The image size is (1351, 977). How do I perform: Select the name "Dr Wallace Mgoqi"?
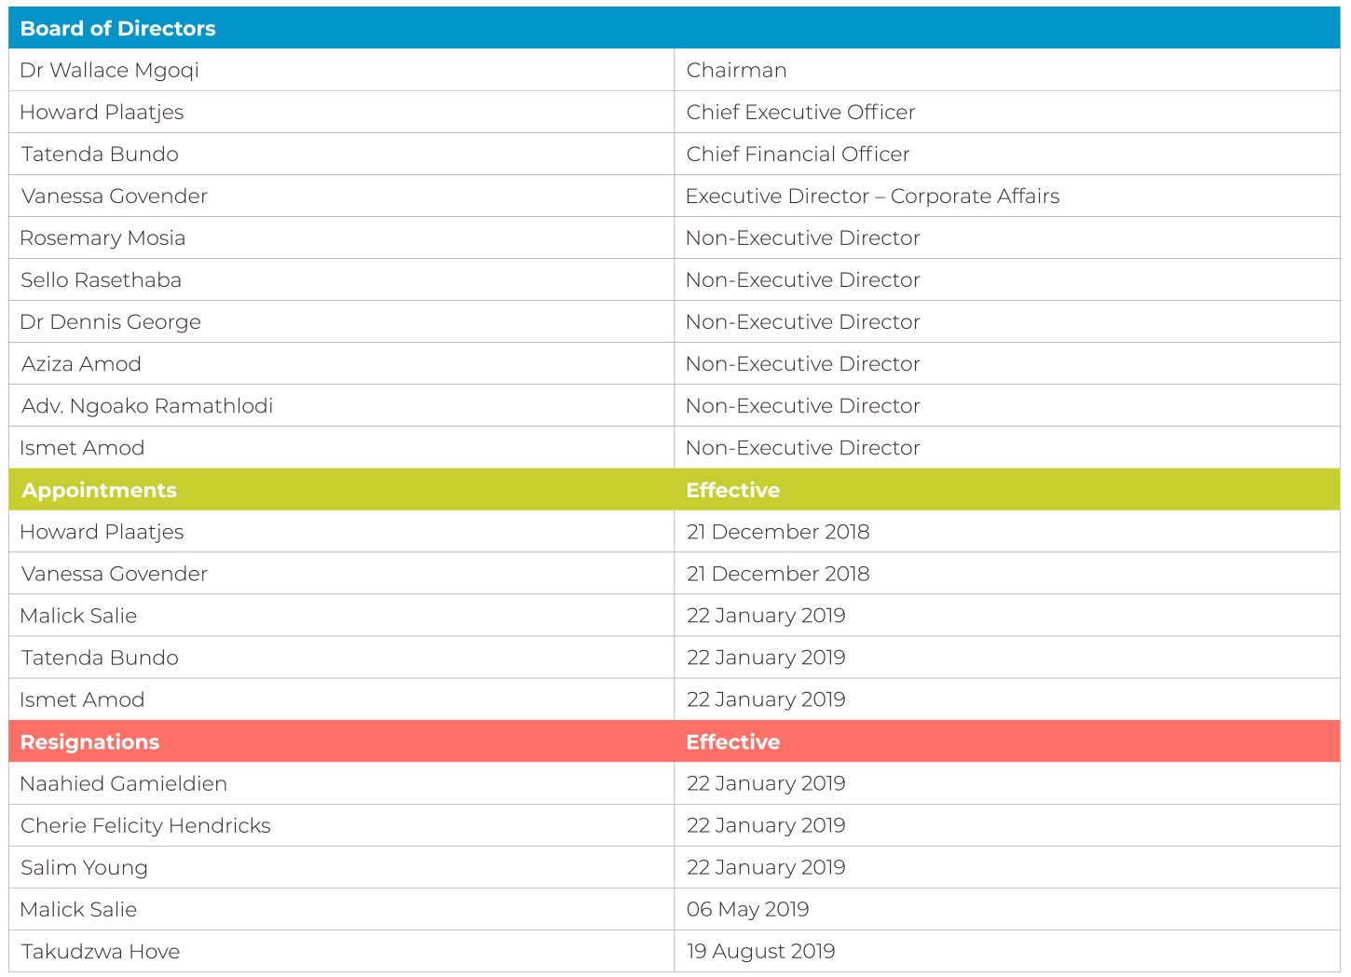coord(110,71)
